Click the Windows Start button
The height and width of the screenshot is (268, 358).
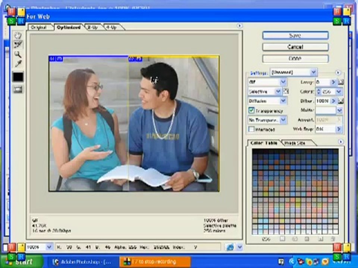point(22,261)
